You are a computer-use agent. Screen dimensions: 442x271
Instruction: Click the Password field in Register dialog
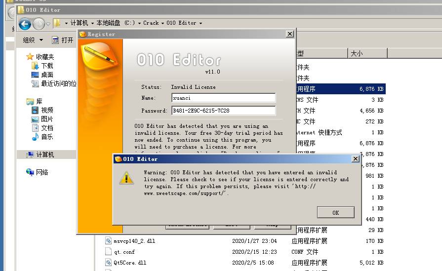point(223,111)
